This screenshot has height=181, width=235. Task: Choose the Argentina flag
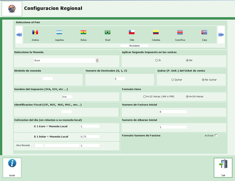[x=59, y=32]
